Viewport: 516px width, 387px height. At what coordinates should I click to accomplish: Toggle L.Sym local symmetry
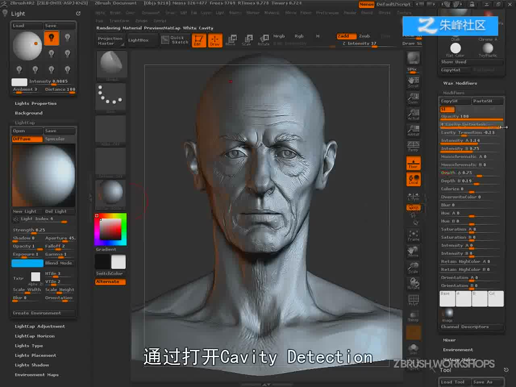click(x=413, y=196)
